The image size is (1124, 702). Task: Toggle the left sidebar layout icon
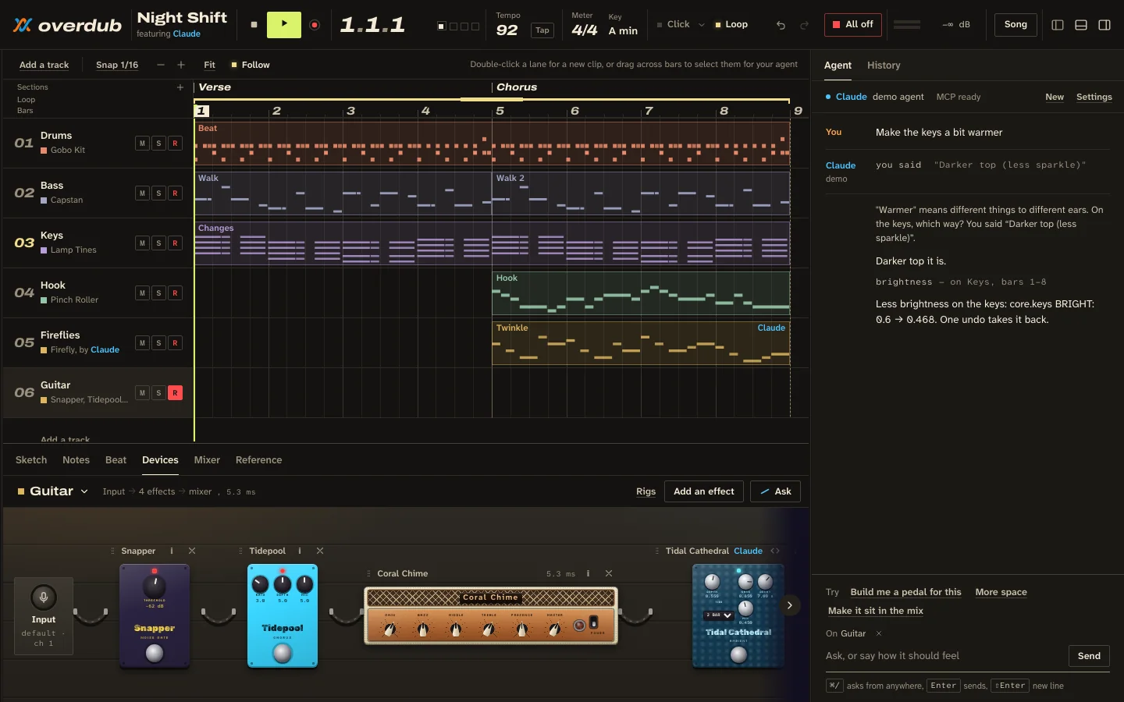(x=1058, y=25)
